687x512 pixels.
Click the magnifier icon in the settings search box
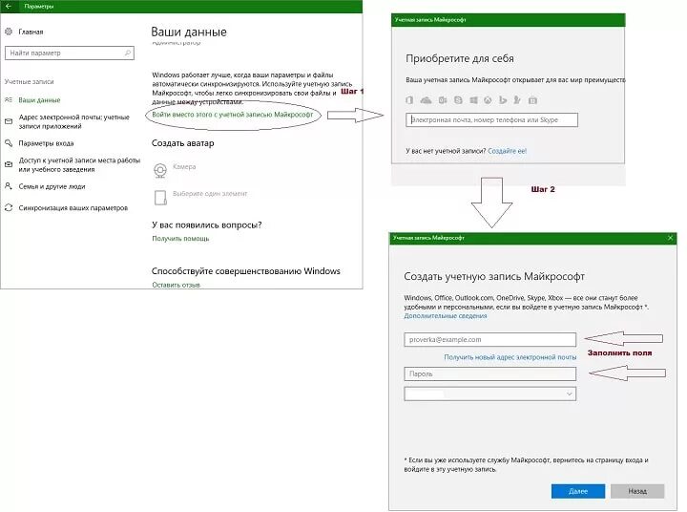pyautogui.click(x=128, y=53)
